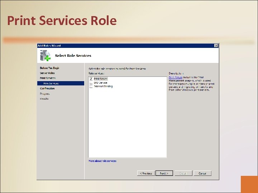Click the Print Services Role slide title
The width and height of the screenshot is (258, 193).
62,21
